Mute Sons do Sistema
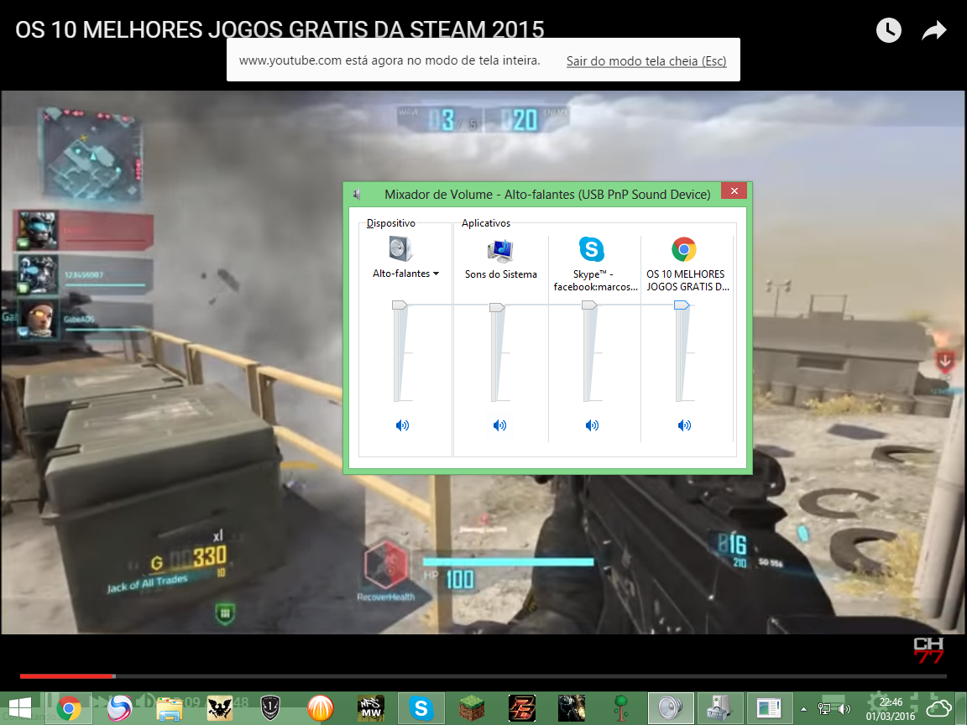 point(499,425)
